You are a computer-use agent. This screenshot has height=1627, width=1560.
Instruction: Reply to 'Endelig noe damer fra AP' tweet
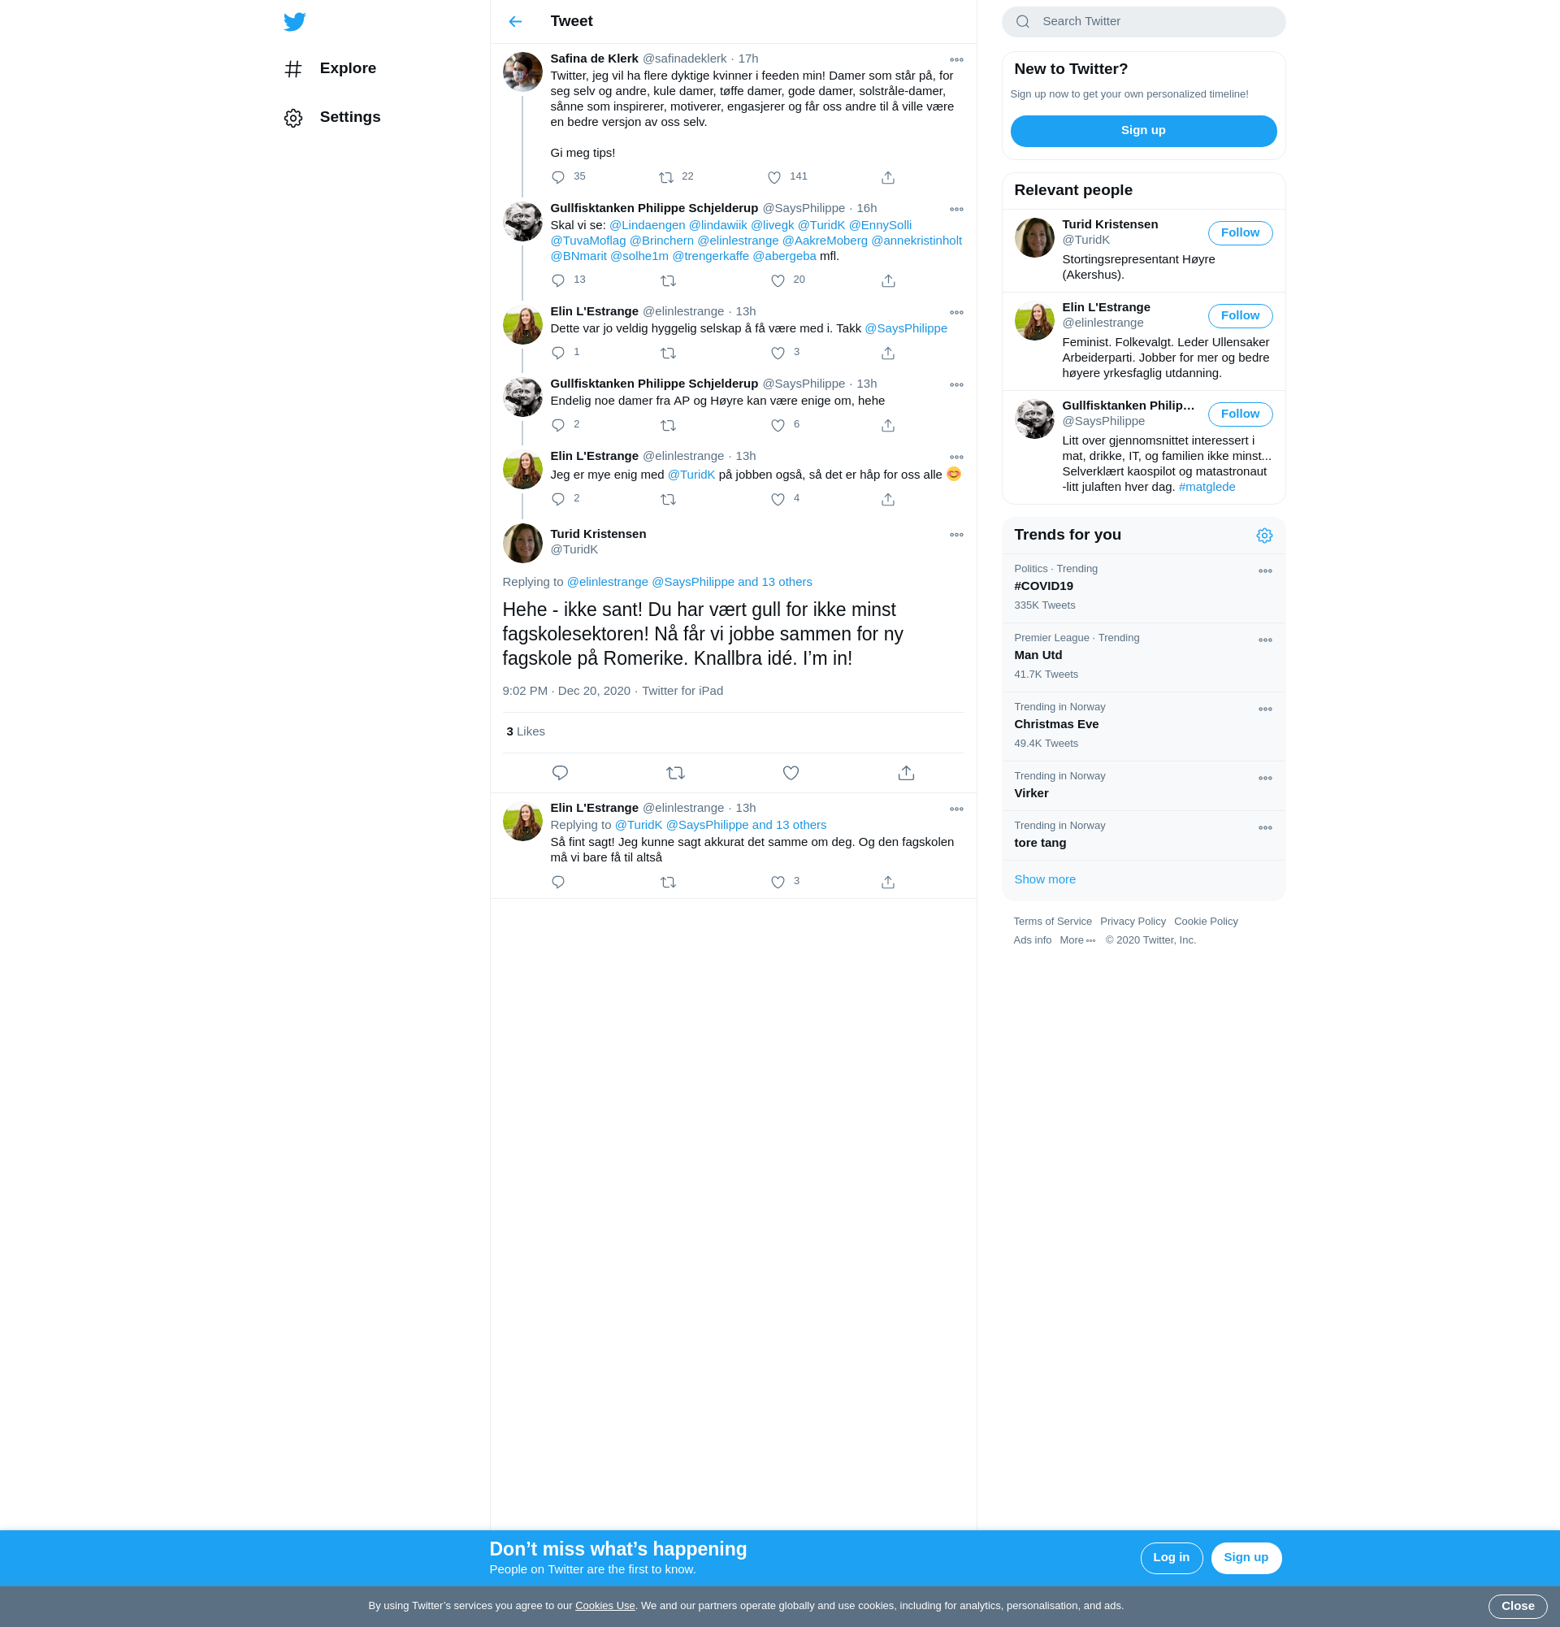(x=558, y=426)
